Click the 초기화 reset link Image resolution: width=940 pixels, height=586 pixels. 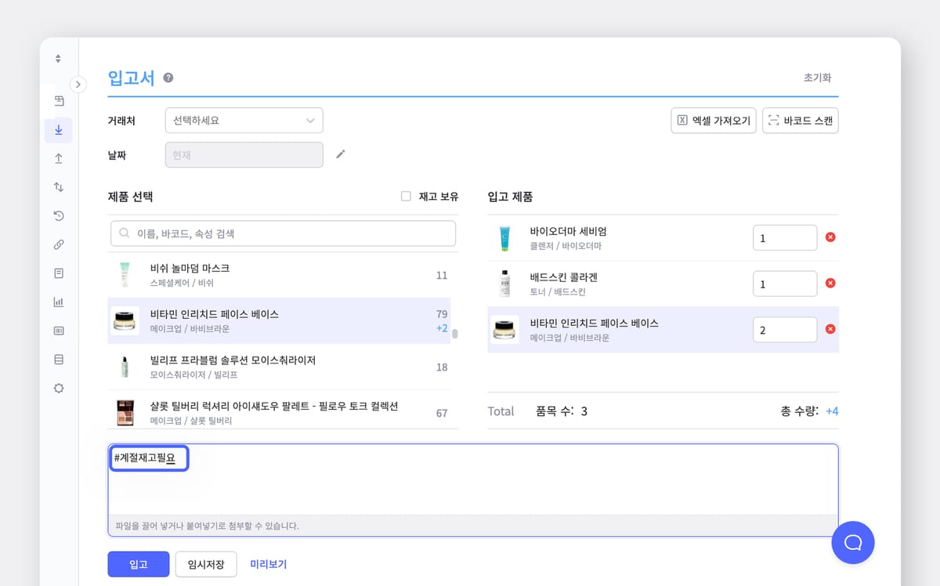(x=817, y=78)
